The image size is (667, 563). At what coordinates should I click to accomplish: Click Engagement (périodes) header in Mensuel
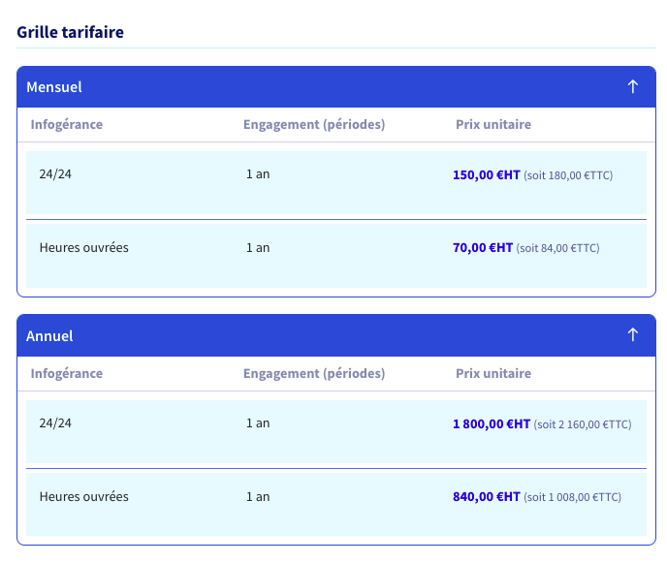click(314, 124)
